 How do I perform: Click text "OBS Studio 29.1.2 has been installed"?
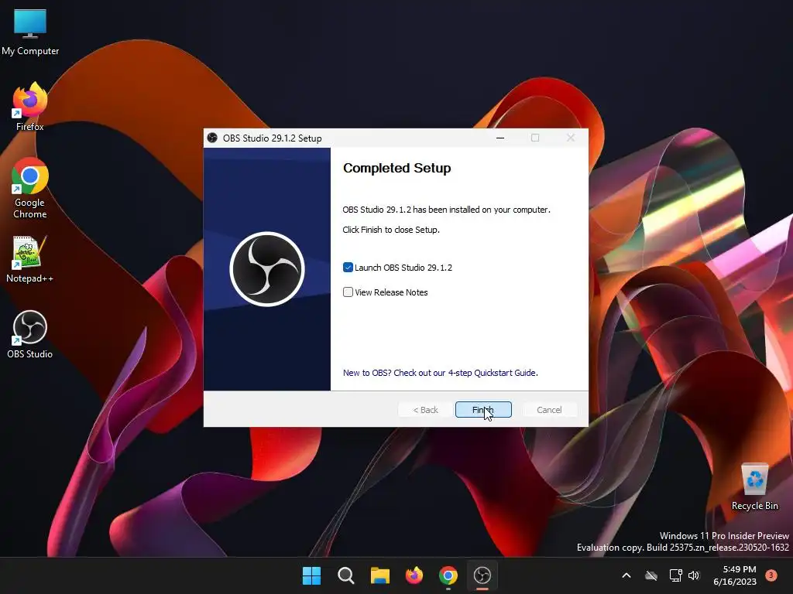coord(447,210)
